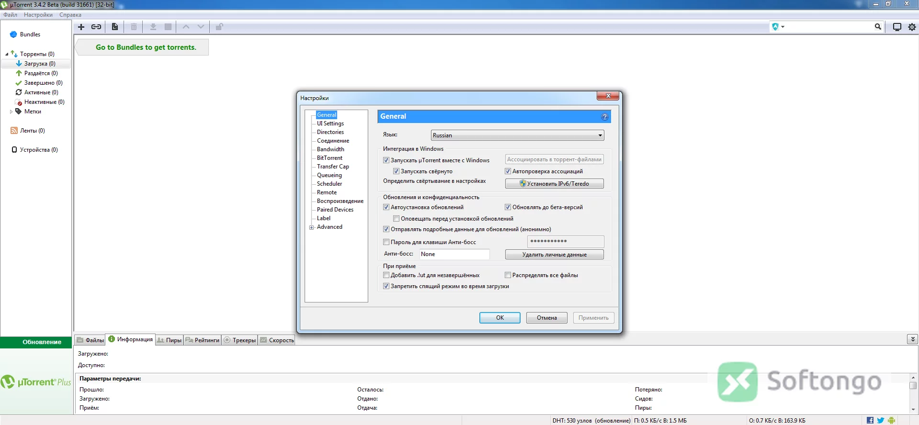Click Move Up Queue arrow icon
919x425 pixels.
click(186, 27)
